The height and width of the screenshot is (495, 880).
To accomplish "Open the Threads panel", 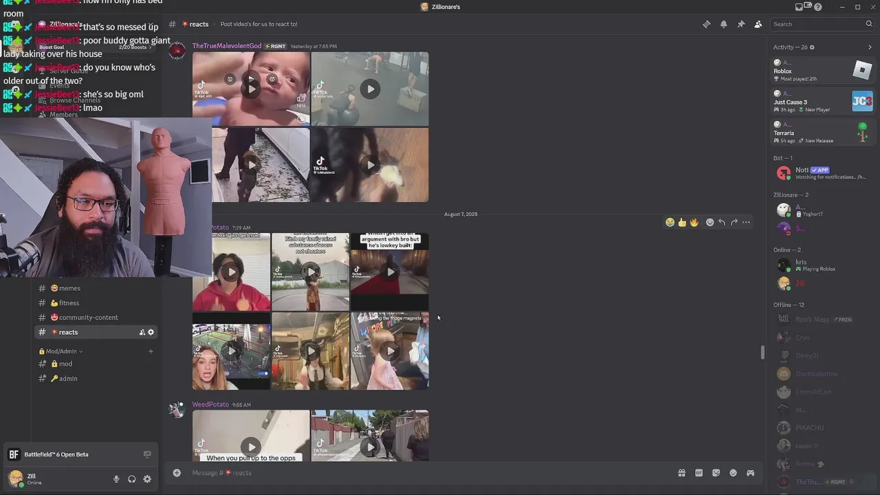I will tap(706, 24).
